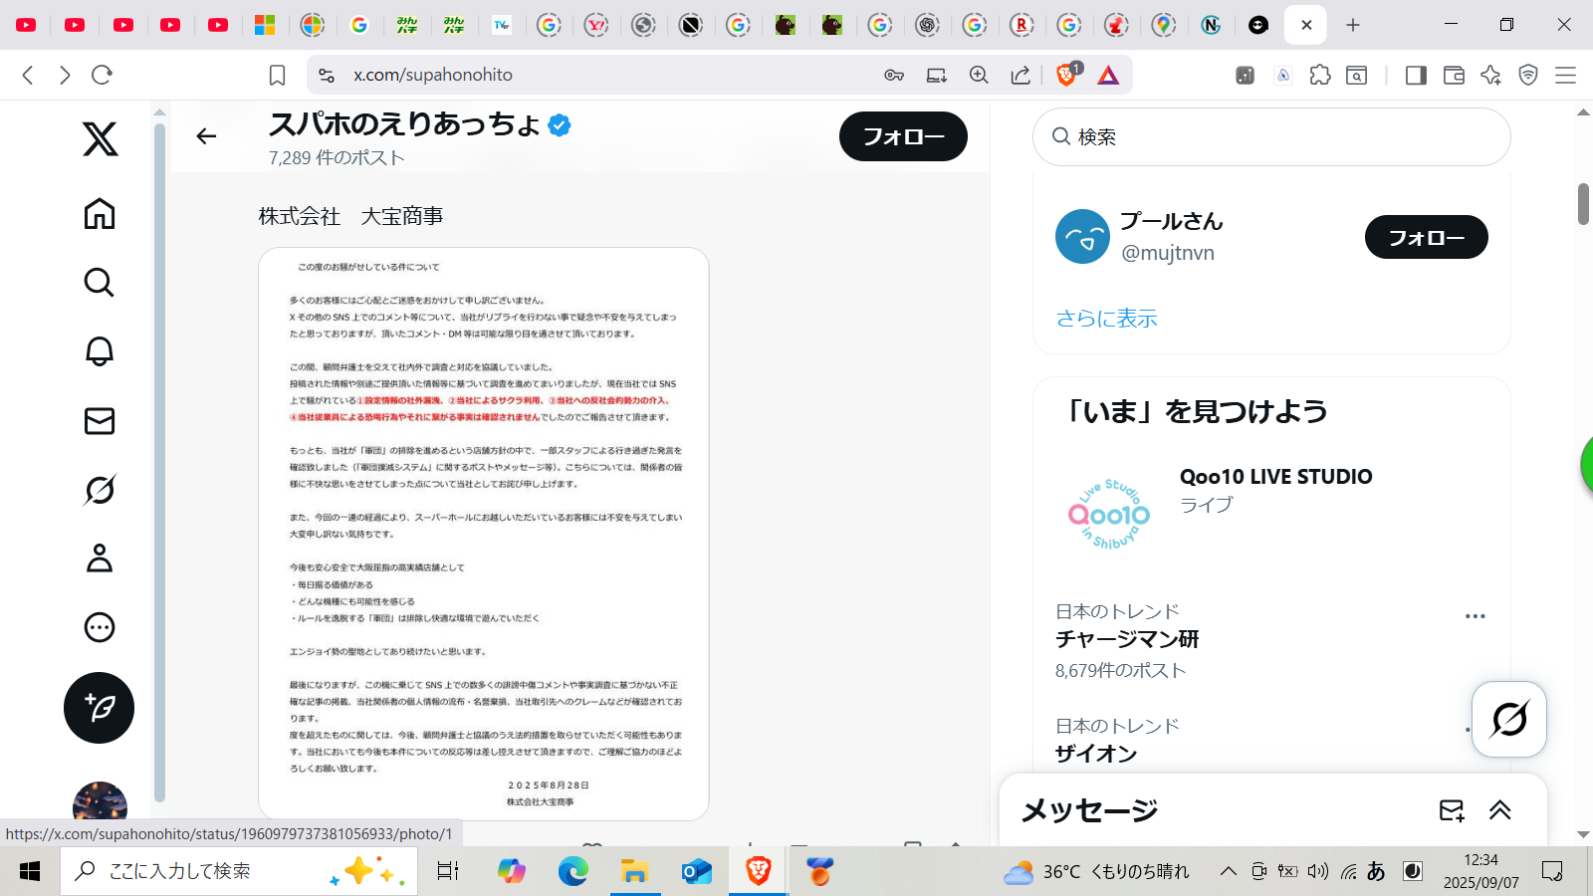Open Leo AI sparkle icon

1490,75
